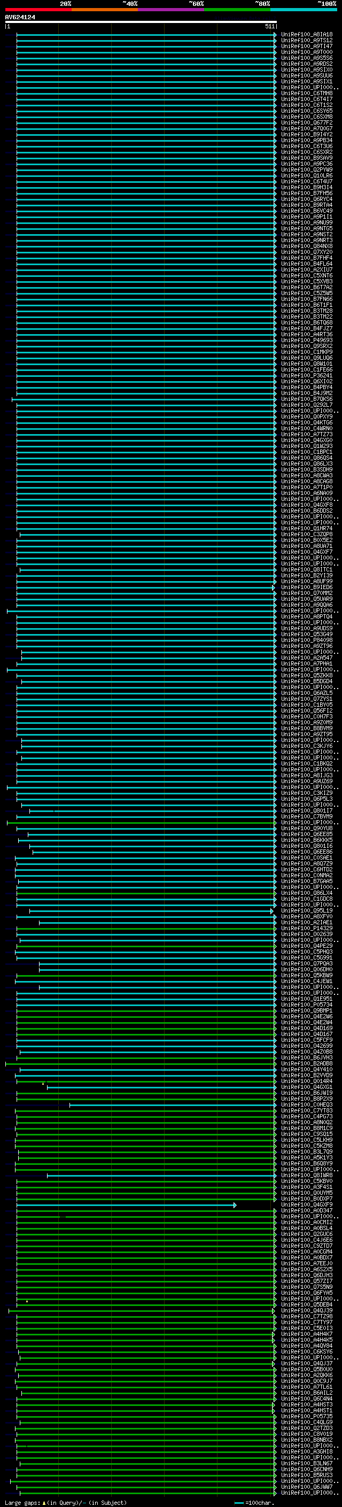The image size is (342, 1507).
Task: Click the UniRef100_O42699 hit label
Action: click(307, 1046)
